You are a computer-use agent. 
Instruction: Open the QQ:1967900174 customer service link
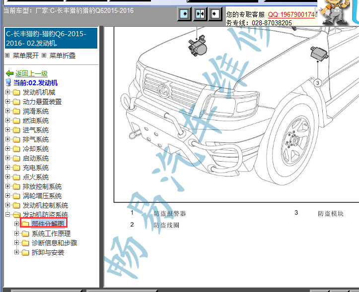click(x=291, y=15)
